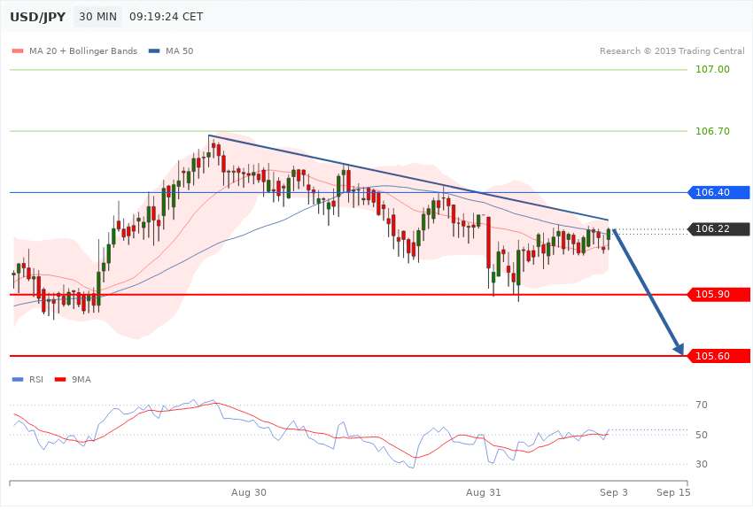Click the RSI 50 level label
This screenshot has height=510, width=753.
pyautogui.click(x=702, y=435)
